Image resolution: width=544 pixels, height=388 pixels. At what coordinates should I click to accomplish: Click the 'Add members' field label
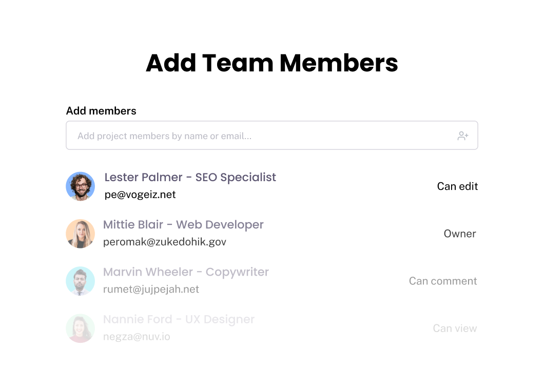tap(101, 111)
